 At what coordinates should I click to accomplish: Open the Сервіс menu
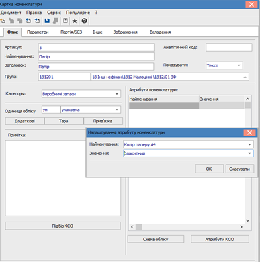(x=54, y=13)
